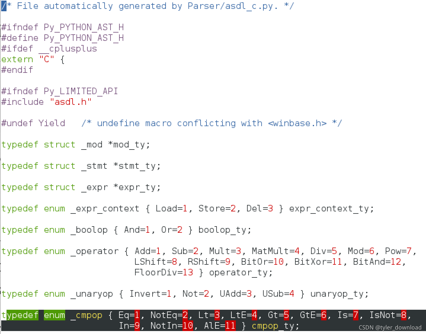This screenshot has height=334, width=426.
Task: Click 'FloorDiv=13' enum value
Action: click(x=164, y=273)
